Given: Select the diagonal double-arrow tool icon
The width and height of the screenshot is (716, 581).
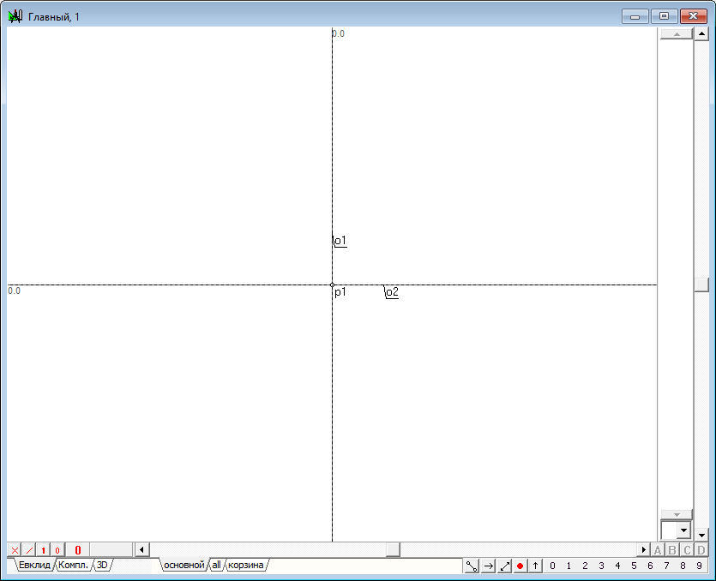Looking at the screenshot, I should [x=504, y=566].
